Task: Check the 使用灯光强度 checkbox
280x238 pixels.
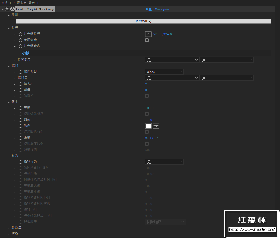Action: point(147,114)
